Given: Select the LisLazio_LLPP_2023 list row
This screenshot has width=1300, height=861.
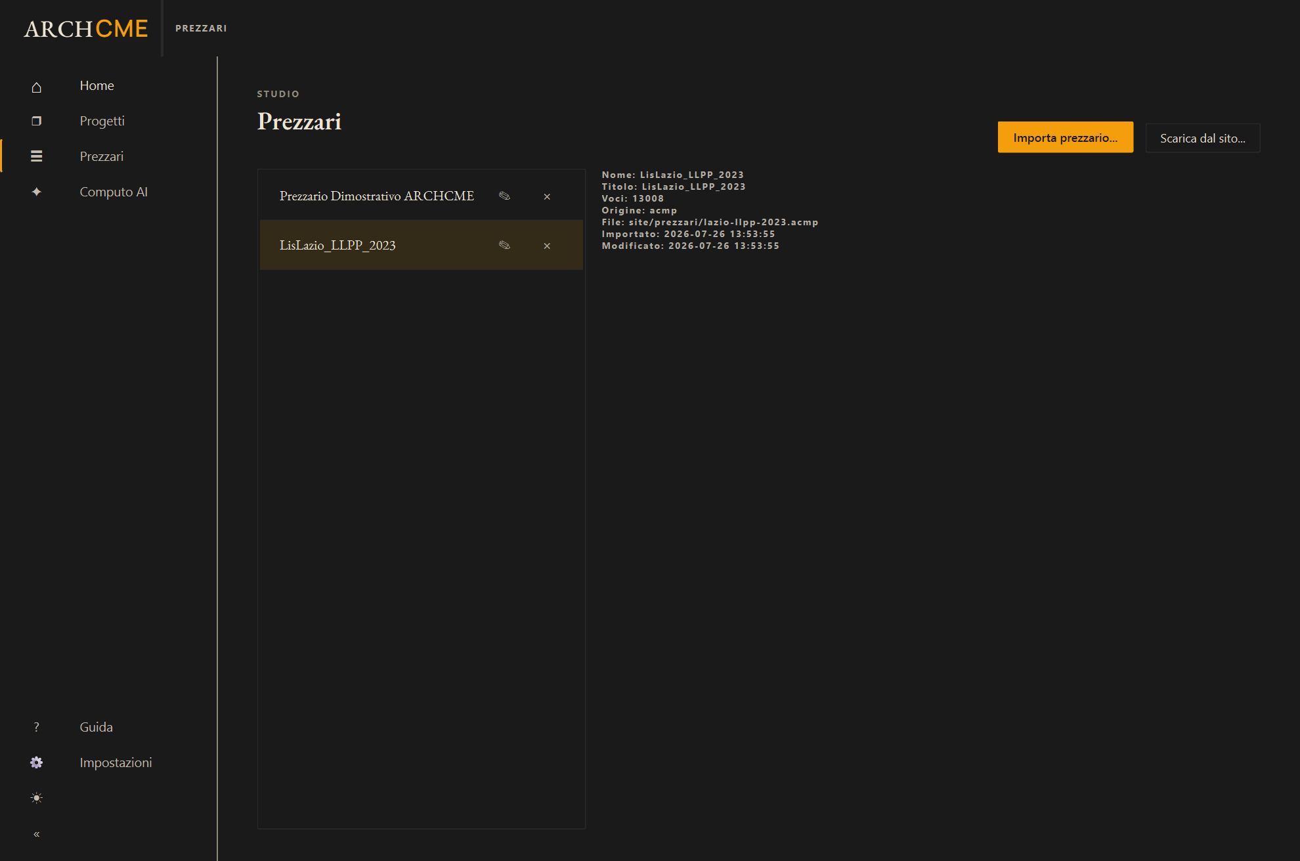Looking at the screenshot, I should pos(422,245).
